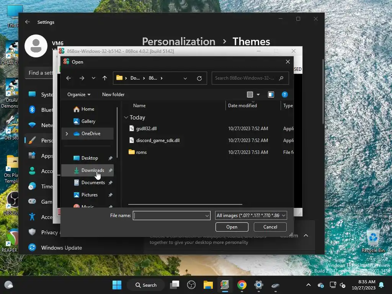Open the weather widget icon on taskbar
392x294 pixels.
click(9, 285)
